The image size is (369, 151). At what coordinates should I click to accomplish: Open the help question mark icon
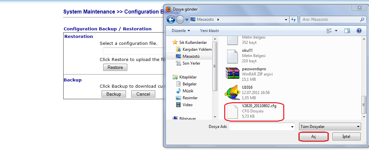point(359,31)
